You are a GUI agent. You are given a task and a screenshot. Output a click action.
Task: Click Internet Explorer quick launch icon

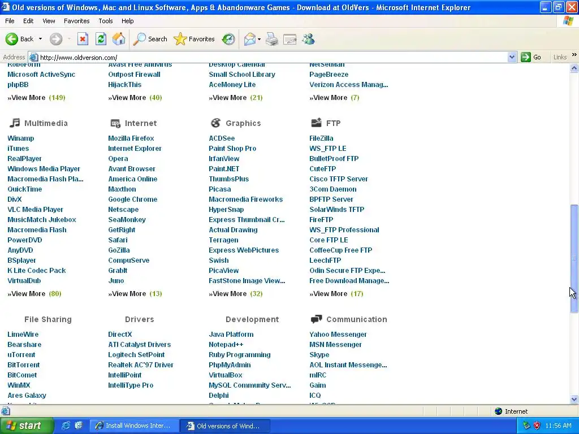(66, 426)
